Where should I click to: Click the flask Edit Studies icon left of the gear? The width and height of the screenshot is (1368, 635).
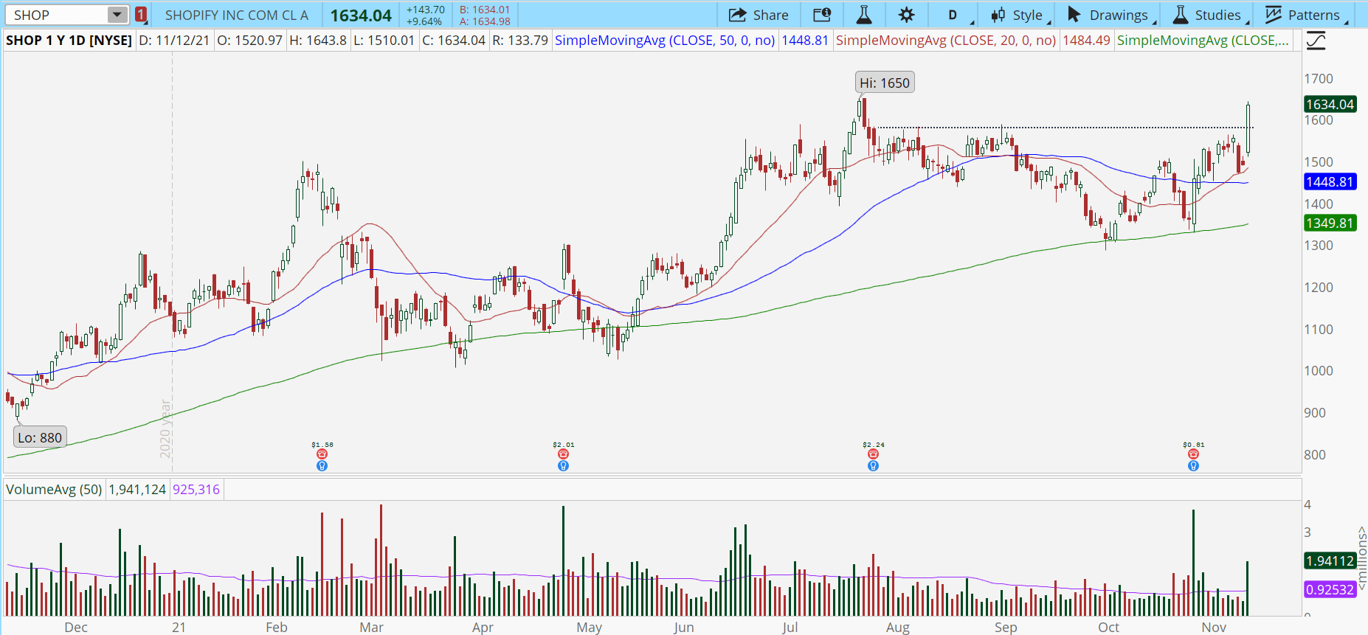pos(863,15)
